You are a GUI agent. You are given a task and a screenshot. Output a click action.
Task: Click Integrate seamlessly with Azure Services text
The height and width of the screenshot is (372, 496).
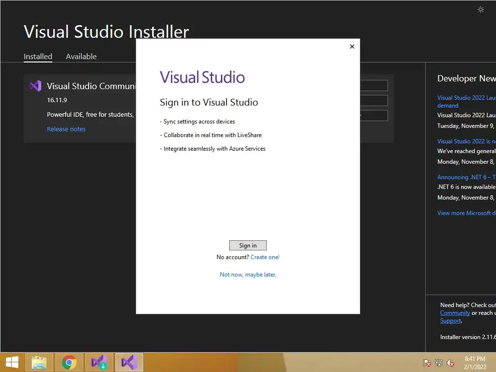[x=213, y=149]
